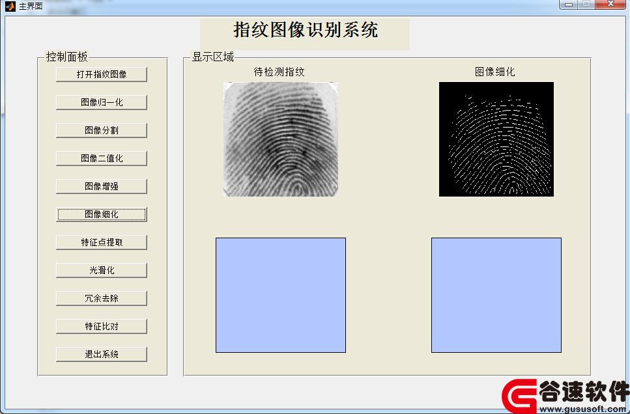The image size is (630, 414).
Task: Select the 图像增强 enhancement button
Action: pos(101,186)
